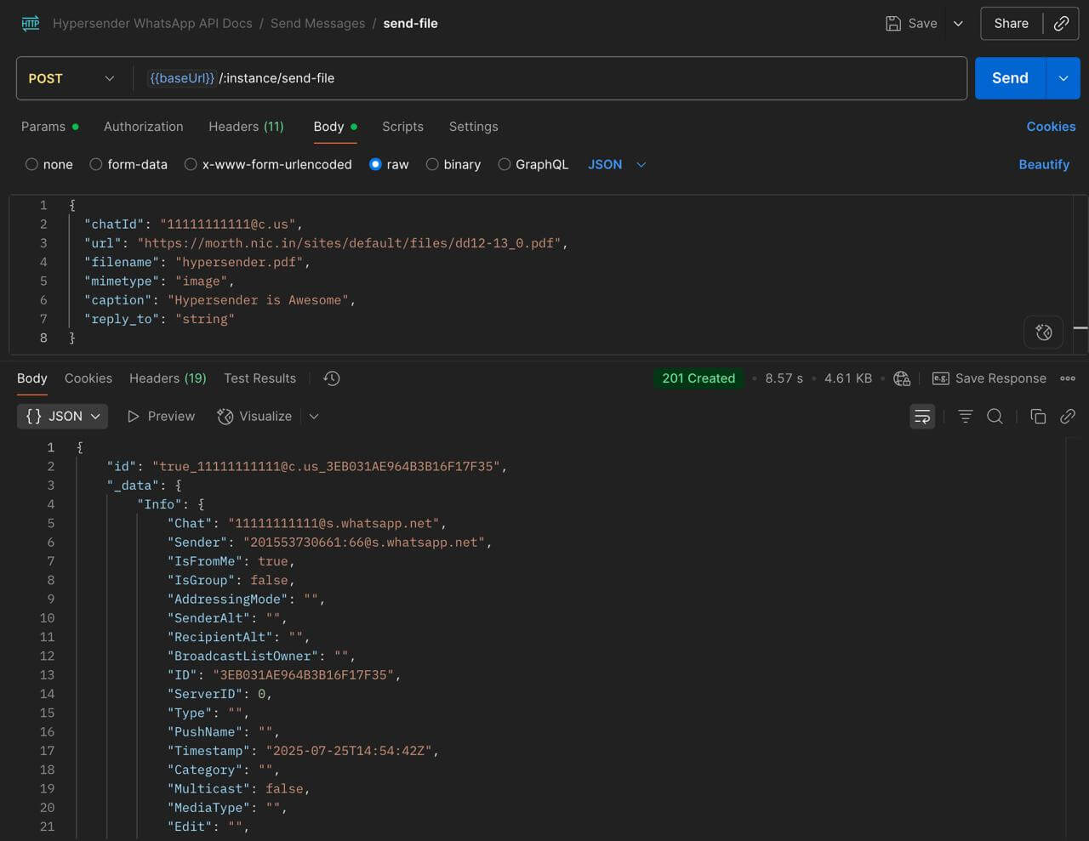Click the Visualize button
Image resolution: width=1089 pixels, height=841 pixels.
pyautogui.click(x=254, y=417)
